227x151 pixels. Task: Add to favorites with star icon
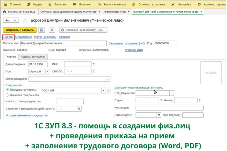(25, 20)
